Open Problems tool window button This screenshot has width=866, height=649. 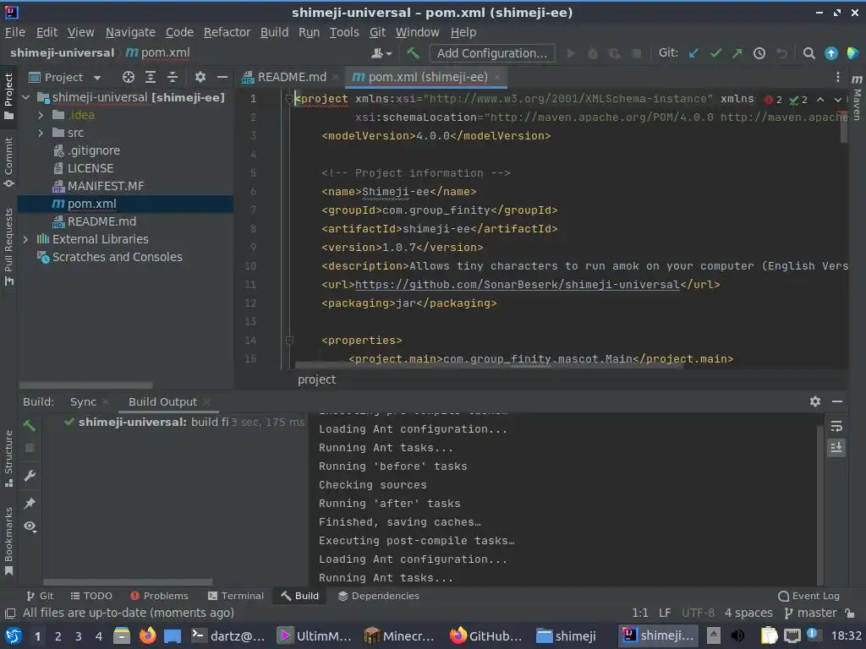coord(159,596)
